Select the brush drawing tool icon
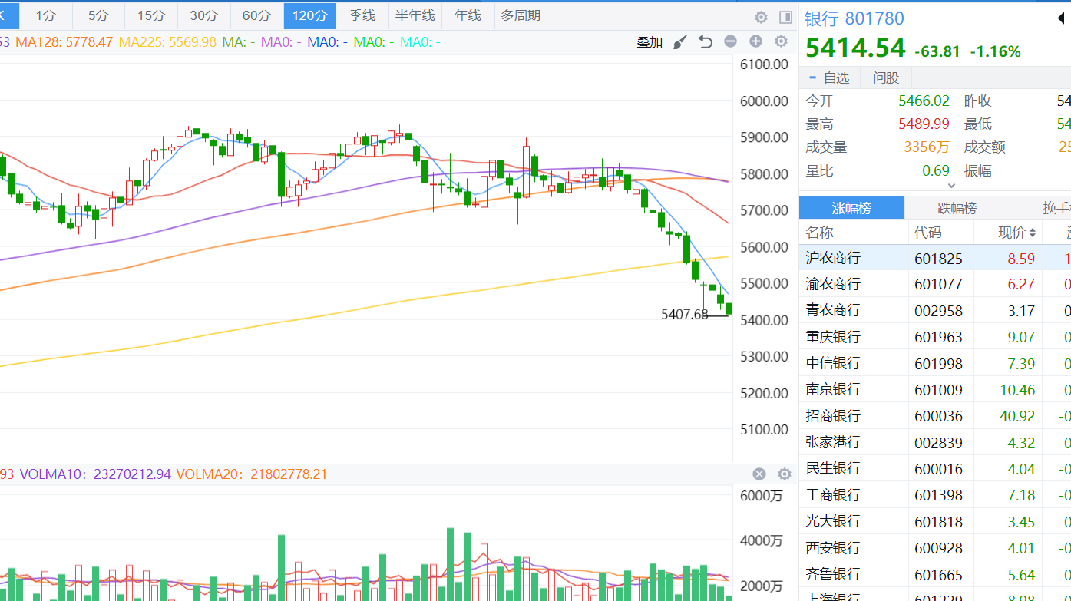 pos(680,42)
